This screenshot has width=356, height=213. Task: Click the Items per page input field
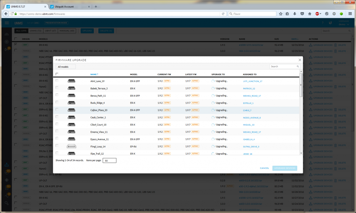tap(109, 161)
